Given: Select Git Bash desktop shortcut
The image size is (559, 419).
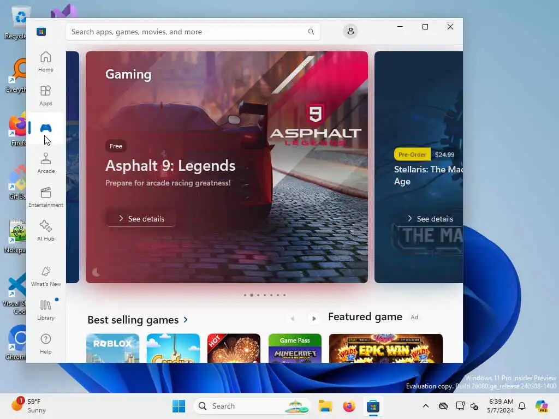Looking at the screenshot, I should [16, 182].
